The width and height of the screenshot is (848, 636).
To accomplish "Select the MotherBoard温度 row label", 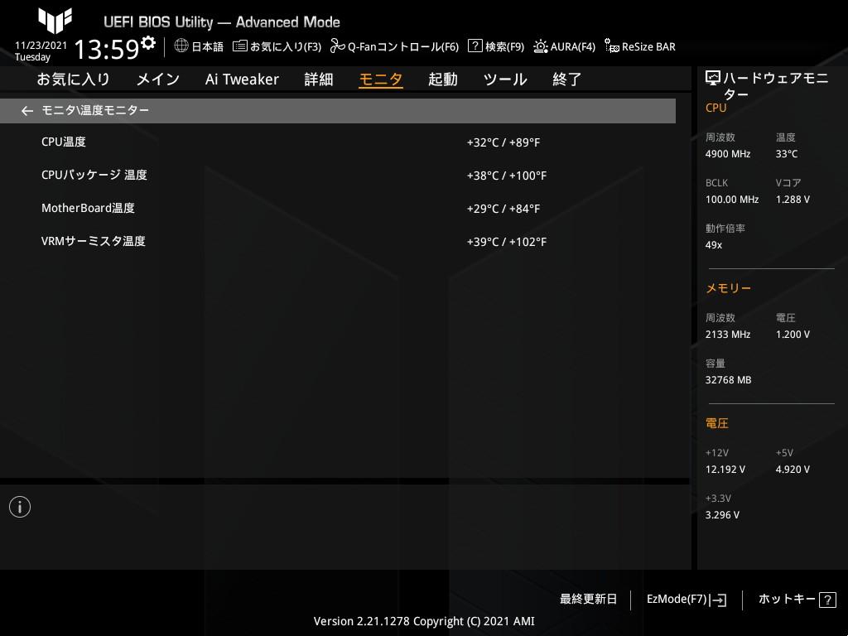I will [x=88, y=208].
